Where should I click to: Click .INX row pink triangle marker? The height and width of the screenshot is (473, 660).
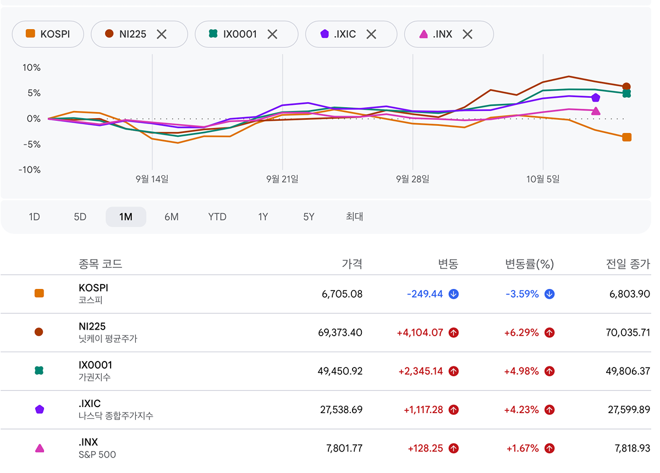(x=39, y=448)
